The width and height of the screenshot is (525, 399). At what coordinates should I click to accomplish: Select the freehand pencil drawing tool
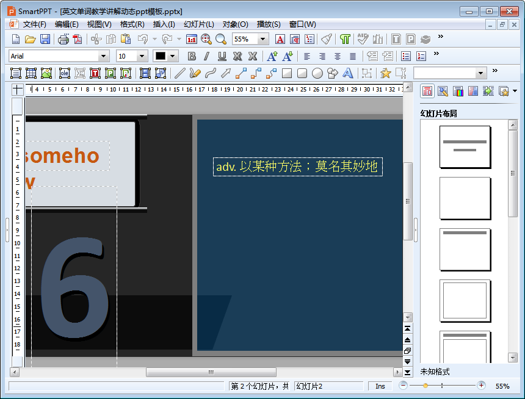point(195,73)
